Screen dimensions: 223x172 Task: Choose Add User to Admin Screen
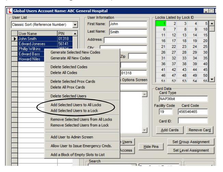point(72,137)
